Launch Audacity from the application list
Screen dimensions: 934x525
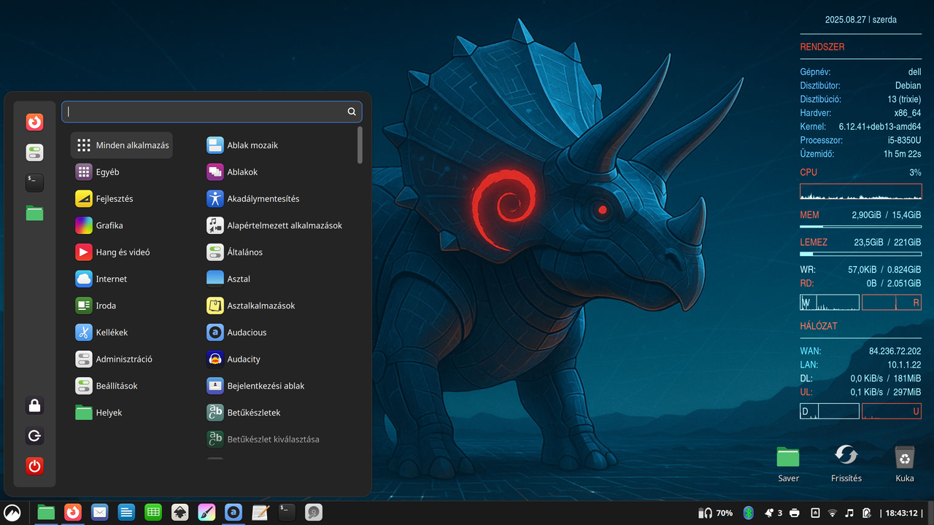tap(243, 359)
